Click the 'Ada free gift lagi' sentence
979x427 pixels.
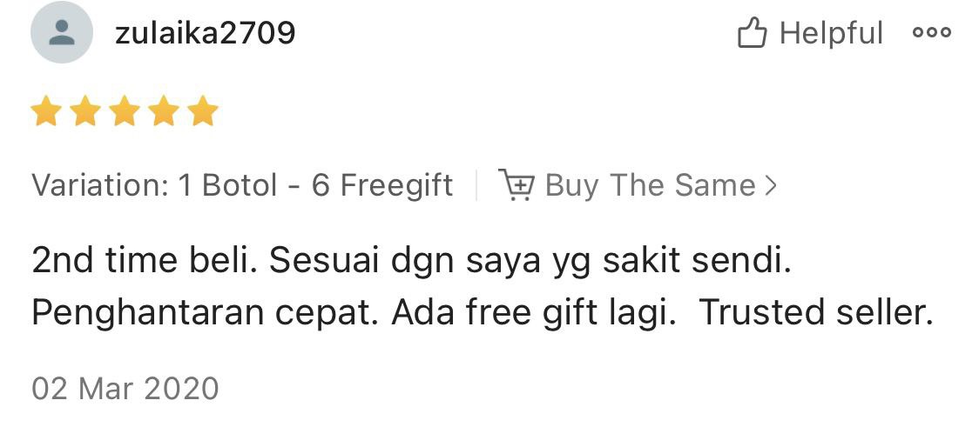pos(535,314)
